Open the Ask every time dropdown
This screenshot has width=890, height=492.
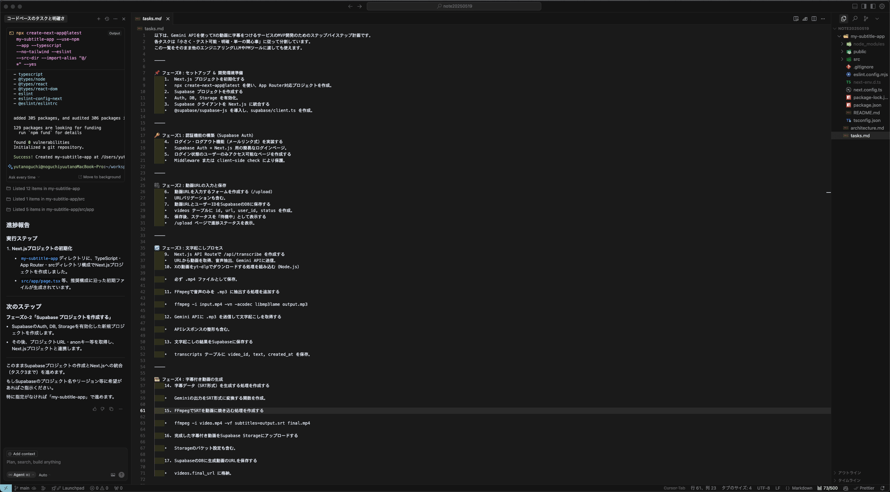[24, 177]
